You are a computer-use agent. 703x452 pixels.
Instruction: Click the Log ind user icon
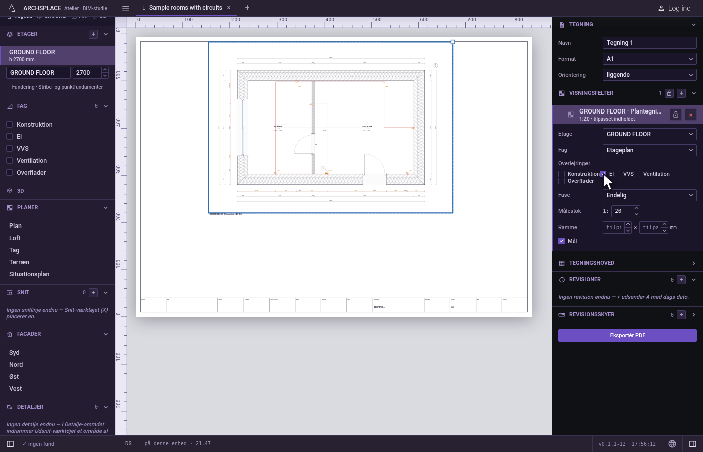pyautogui.click(x=661, y=8)
